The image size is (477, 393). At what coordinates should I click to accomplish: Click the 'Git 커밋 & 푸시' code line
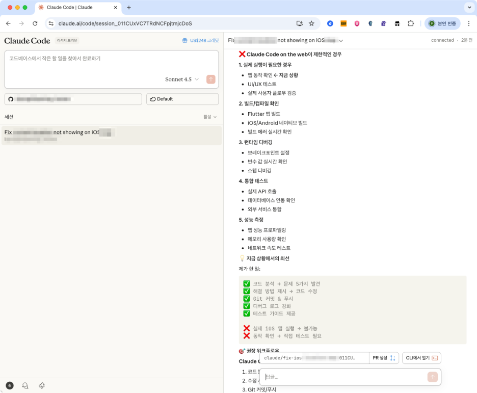[273, 299]
